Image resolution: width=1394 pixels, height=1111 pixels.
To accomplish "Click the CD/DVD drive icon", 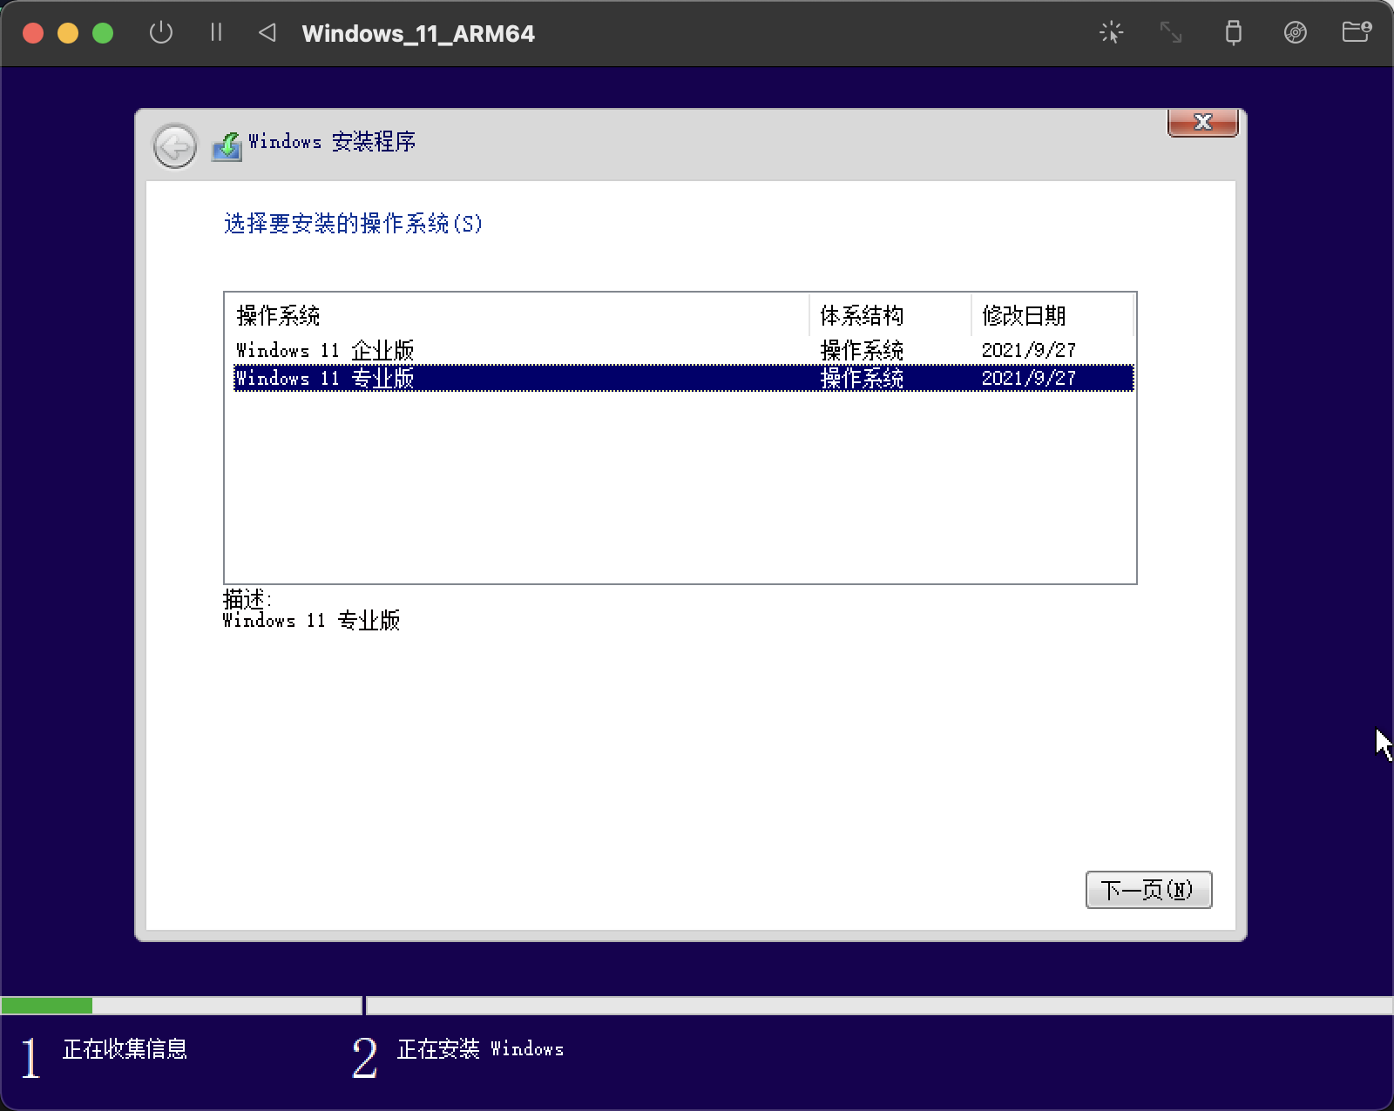I will [1296, 33].
